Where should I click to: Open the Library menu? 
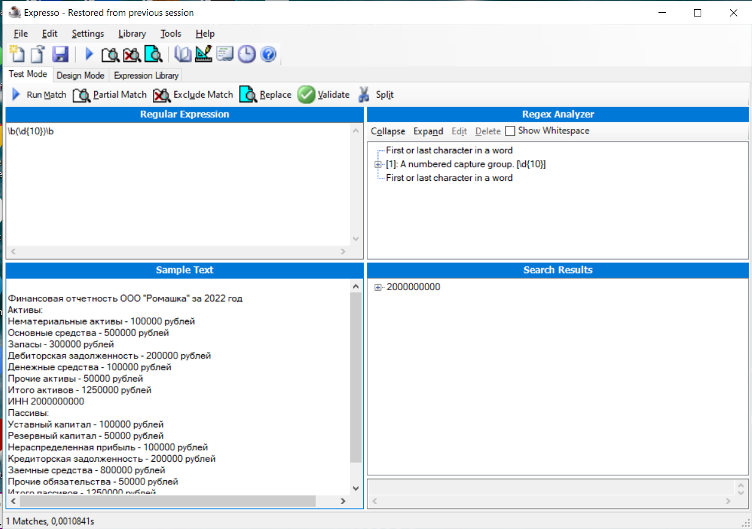pos(132,34)
